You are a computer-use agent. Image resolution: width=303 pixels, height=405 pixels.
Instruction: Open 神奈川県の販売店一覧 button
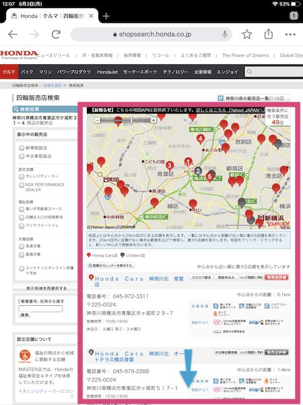click(253, 98)
